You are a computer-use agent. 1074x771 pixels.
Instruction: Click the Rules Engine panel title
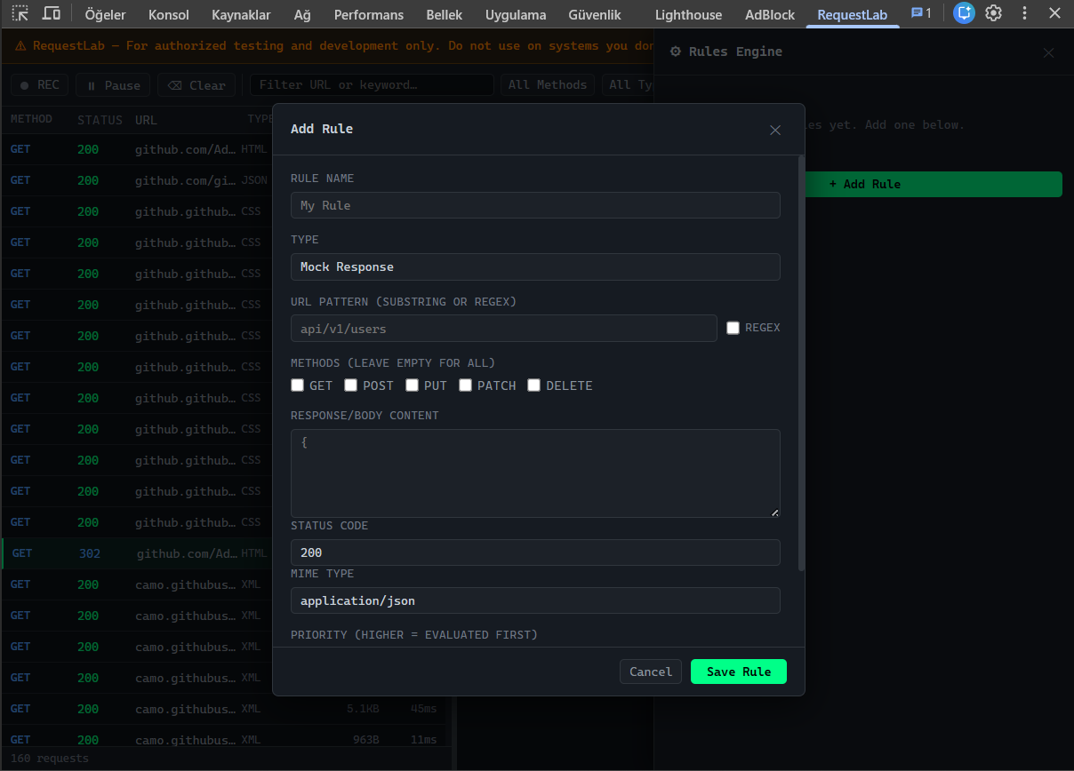pos(725,52)
